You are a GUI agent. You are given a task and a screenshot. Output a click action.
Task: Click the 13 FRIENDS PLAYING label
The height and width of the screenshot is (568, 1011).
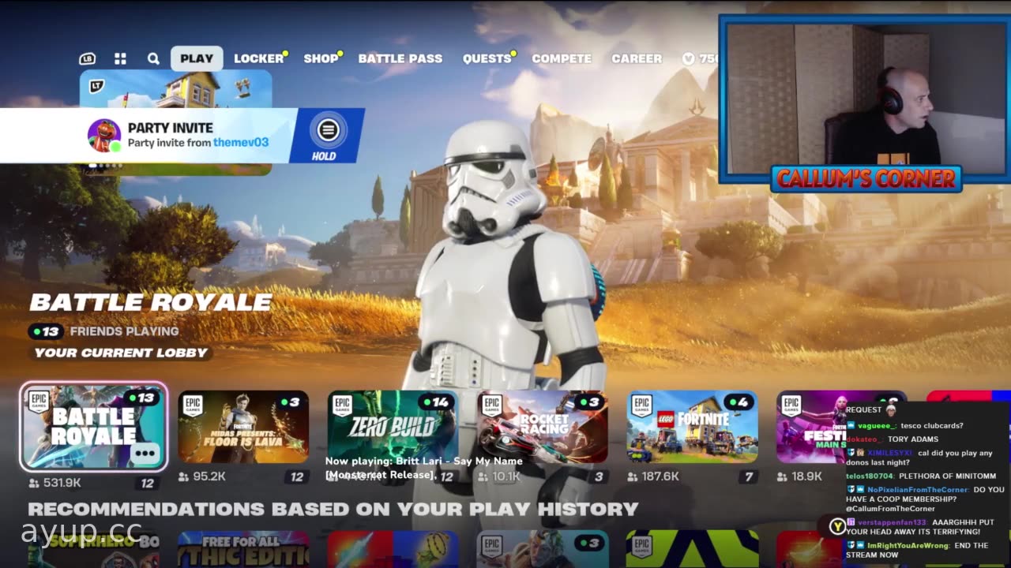tap(104, 331)
